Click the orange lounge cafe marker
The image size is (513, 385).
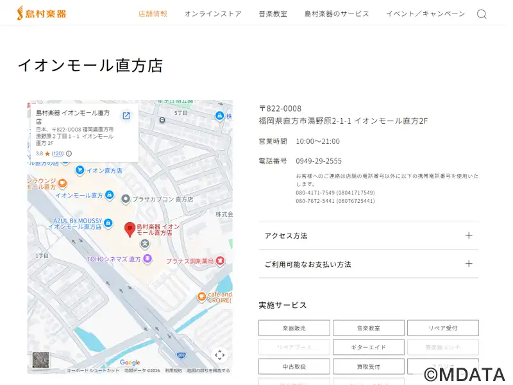tap(62, 184)
